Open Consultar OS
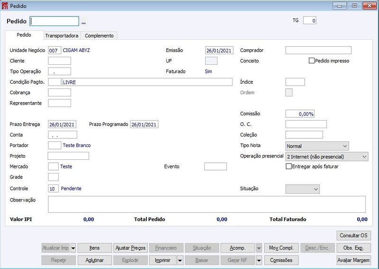The width and height of the screenshot is (379, 269). 353,235
